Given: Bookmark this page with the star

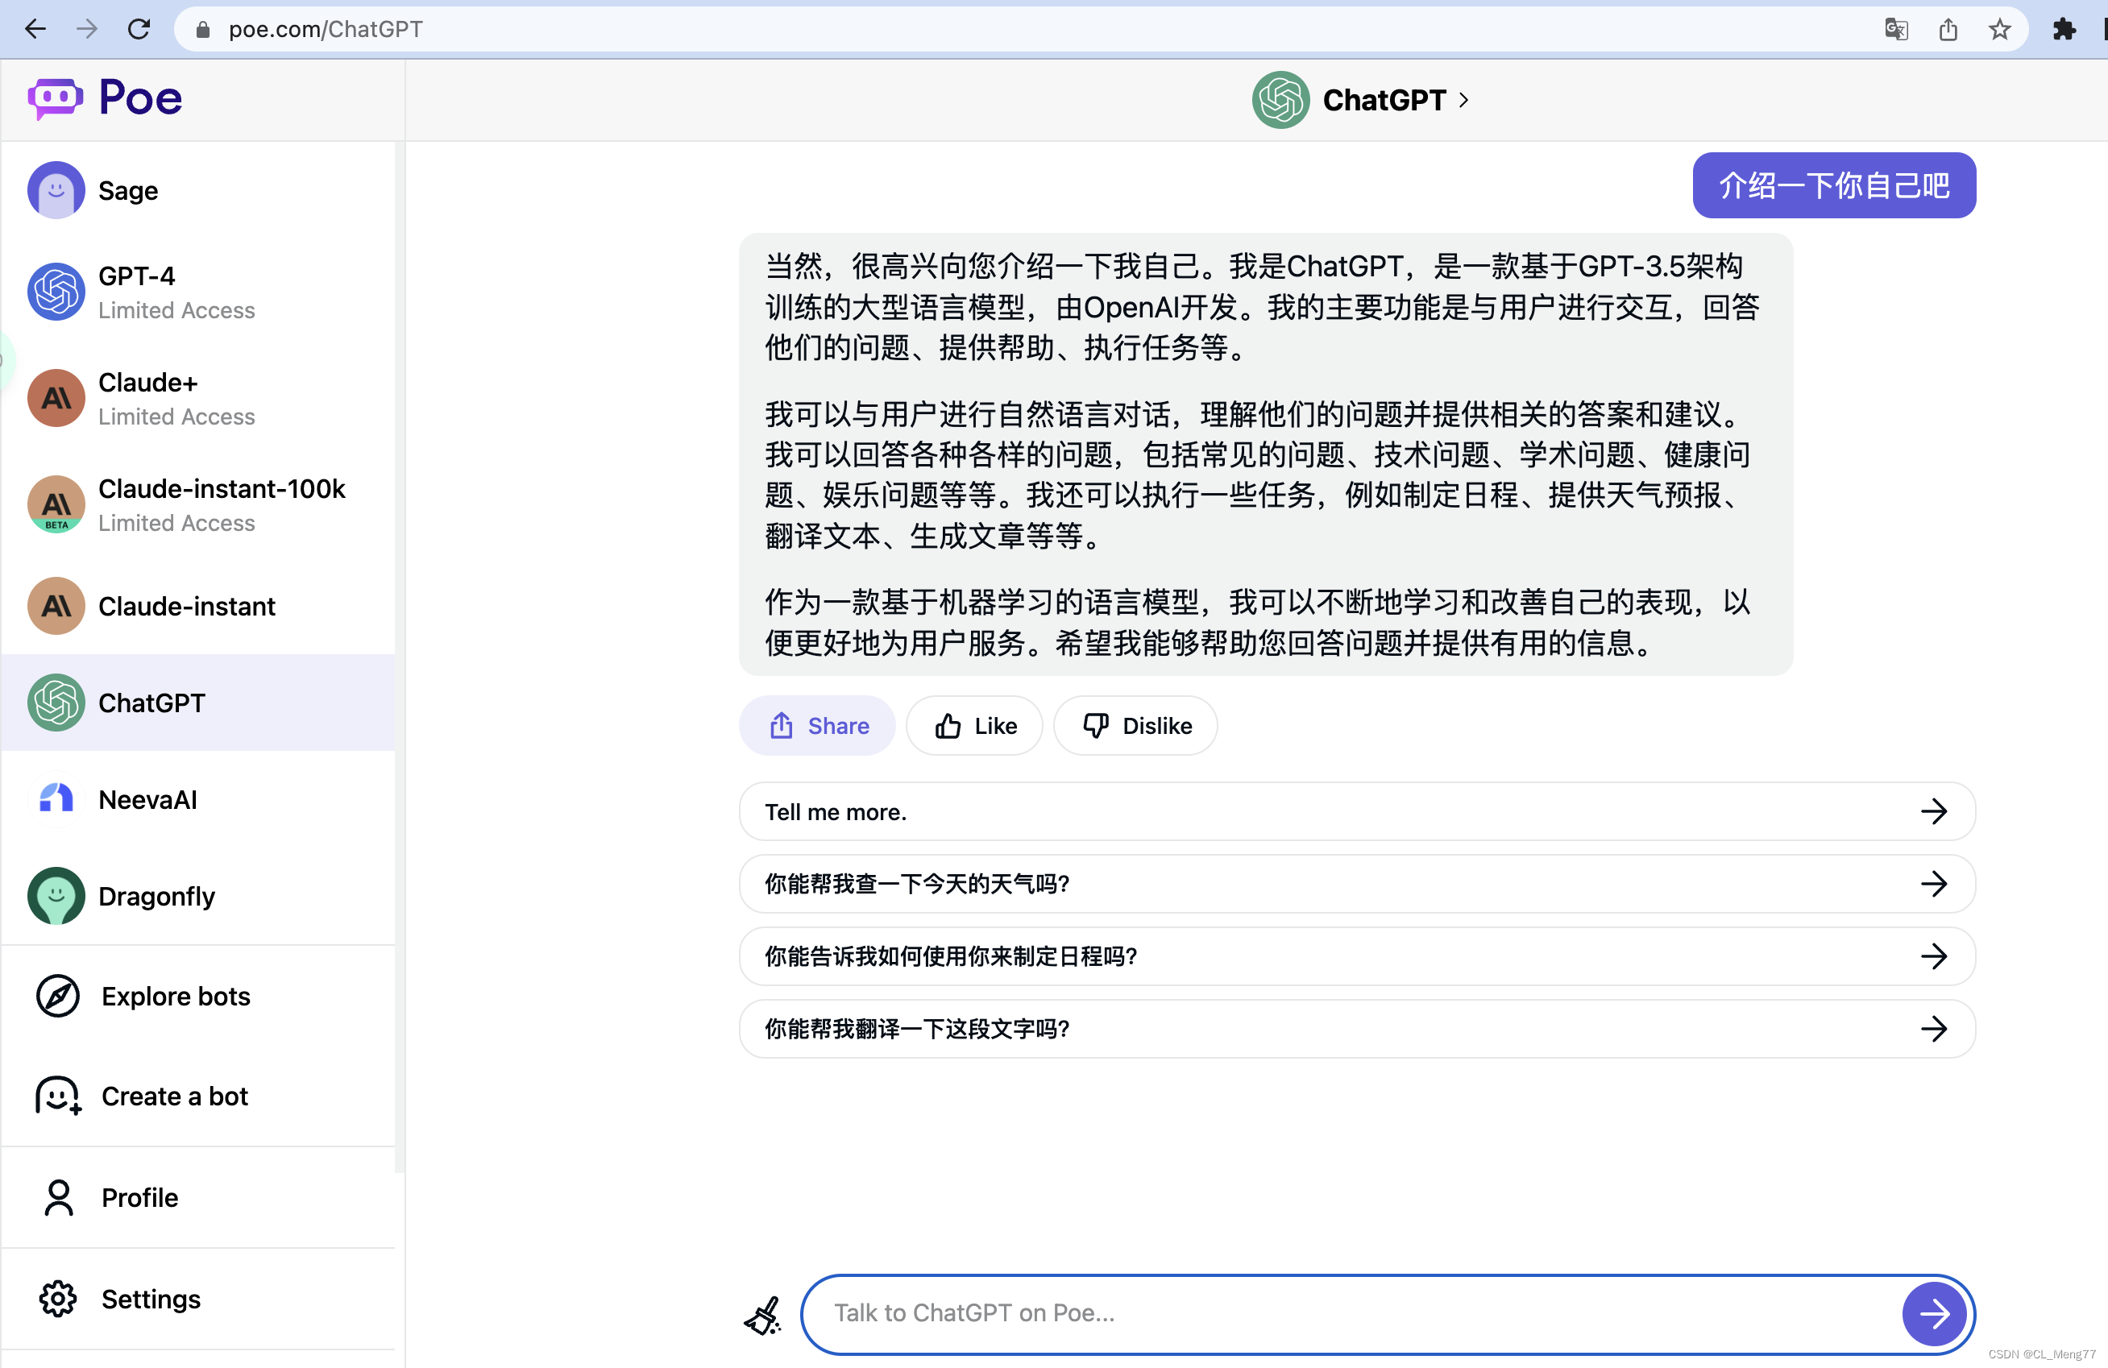Looking at the screenshot, I should point(2000,29).
